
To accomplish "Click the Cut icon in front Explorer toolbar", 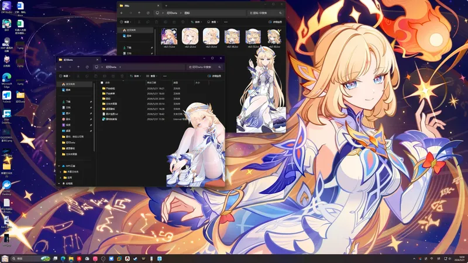I will 78,76.
